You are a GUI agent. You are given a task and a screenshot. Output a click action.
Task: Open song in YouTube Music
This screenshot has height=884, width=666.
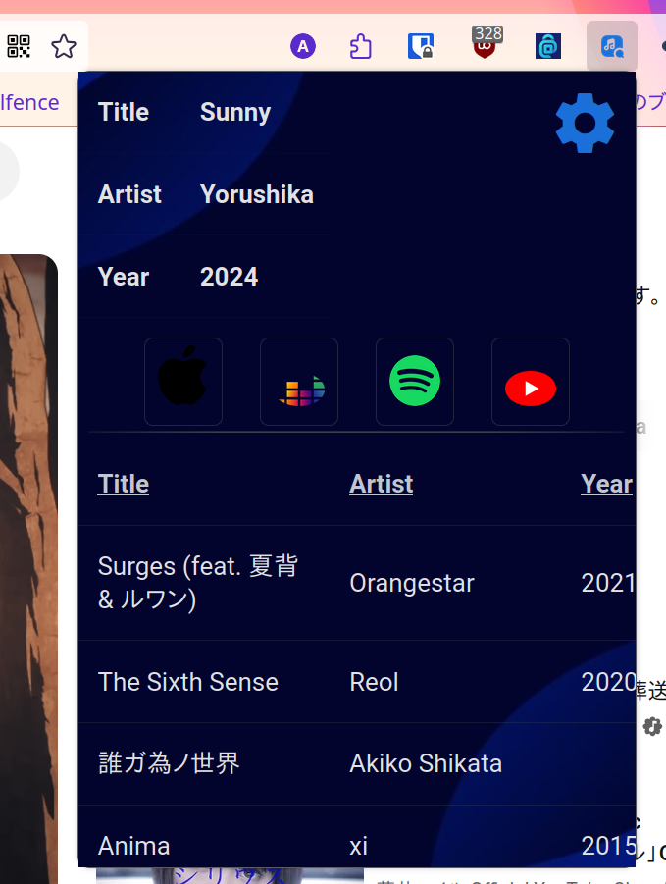tap(531, 382)
